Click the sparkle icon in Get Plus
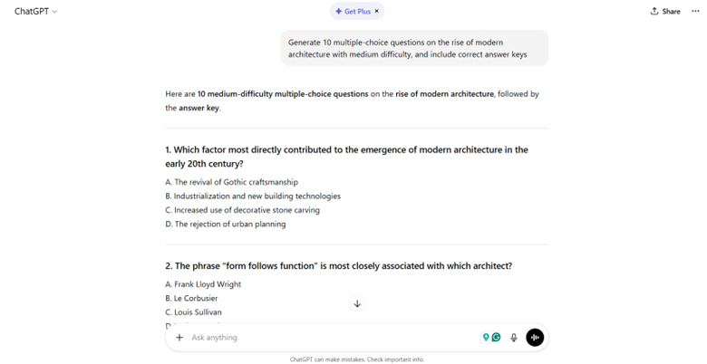707x364 pixels. pos(338,12)
